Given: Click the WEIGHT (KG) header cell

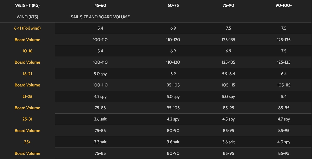Looking at the screenshot, I should pyautogui.click(x=27, y=6).
